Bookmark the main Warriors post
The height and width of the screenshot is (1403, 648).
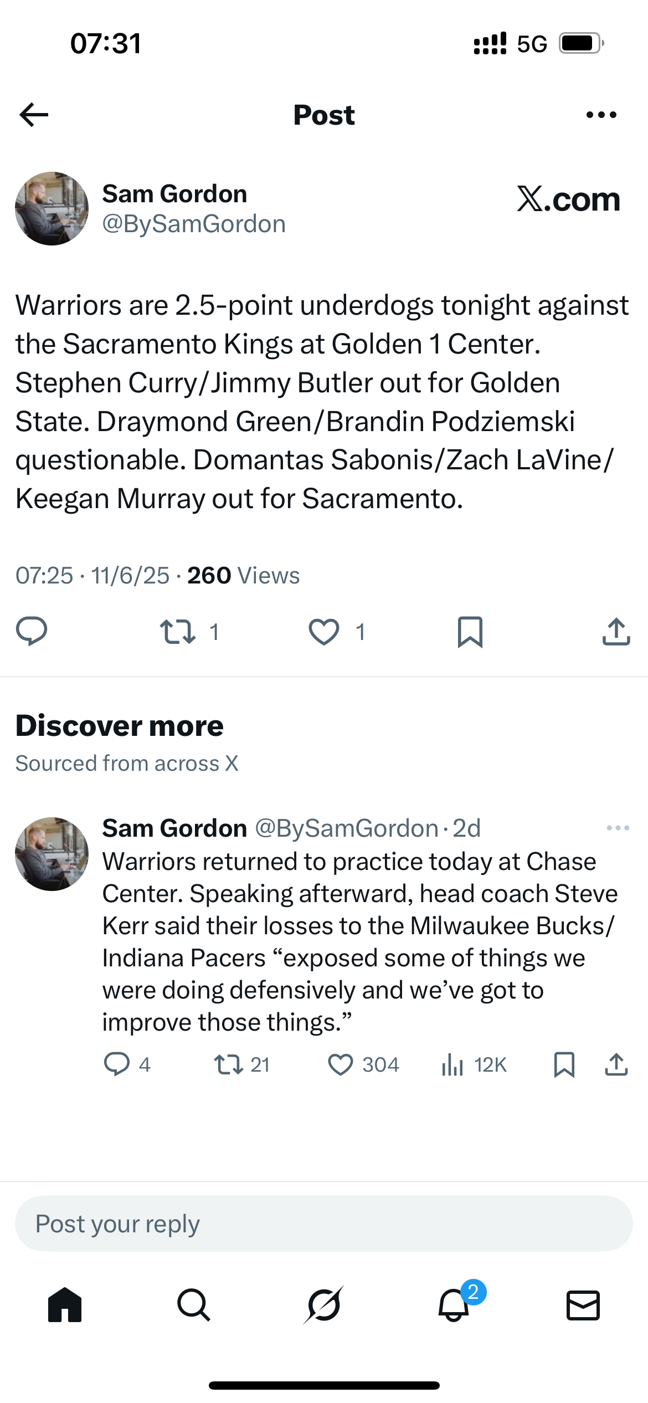coord(470,632)
